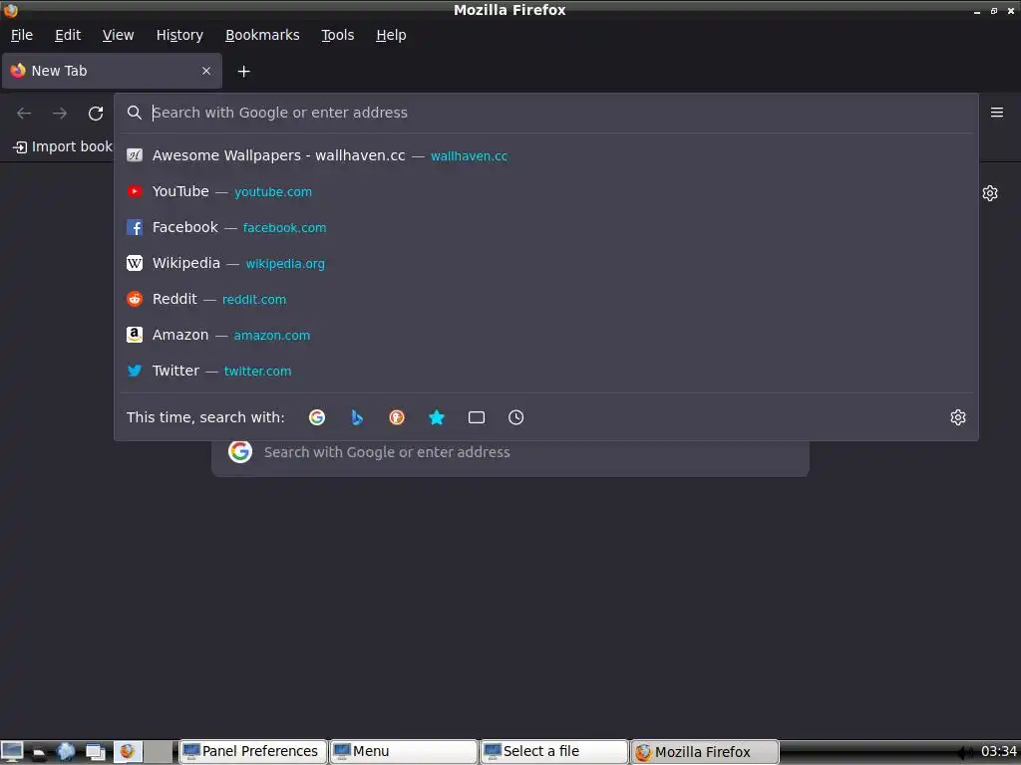Open the Reddit suggestion
Screen dimensions: 1021x765
click(x=545, y=299)
